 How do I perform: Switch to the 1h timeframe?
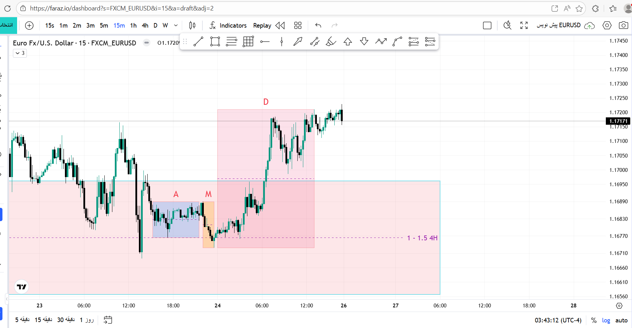133,25
